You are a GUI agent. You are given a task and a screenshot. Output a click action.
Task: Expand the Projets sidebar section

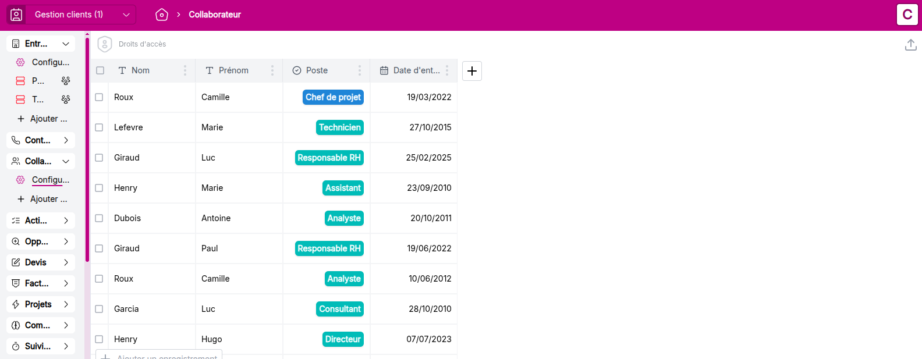(66, 304)
